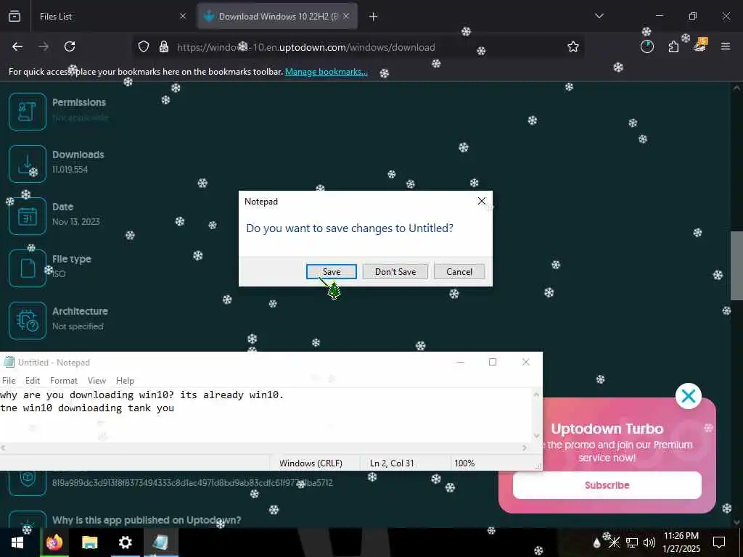
Task: Choose Don't Save in the Notepad dialog
Action: click(395, 272)
